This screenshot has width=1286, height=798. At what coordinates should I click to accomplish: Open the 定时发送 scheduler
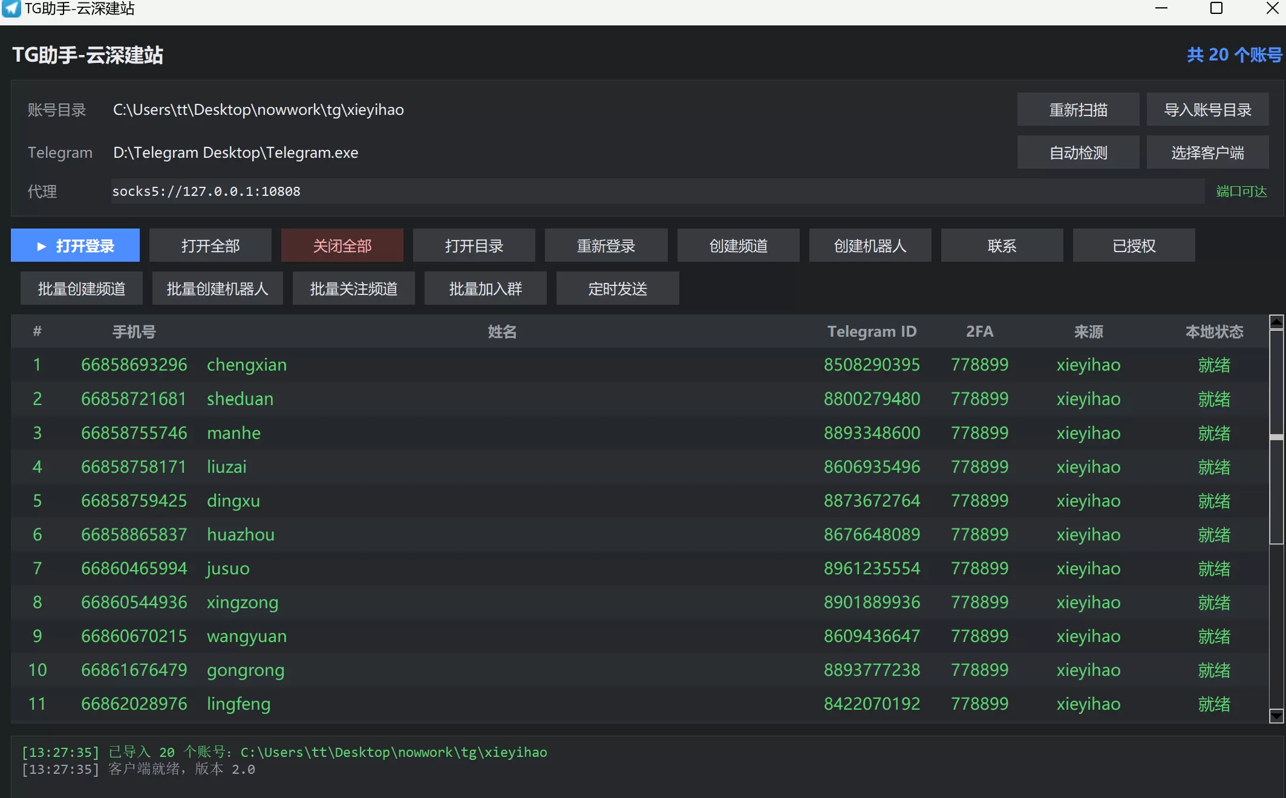tap(618, 288)
